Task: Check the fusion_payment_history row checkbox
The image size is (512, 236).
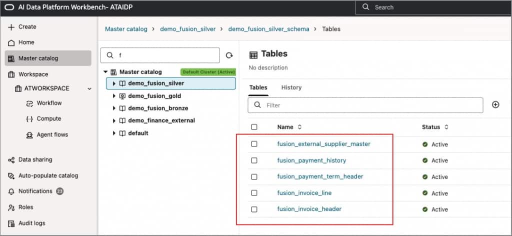Action: coord(254,160)
